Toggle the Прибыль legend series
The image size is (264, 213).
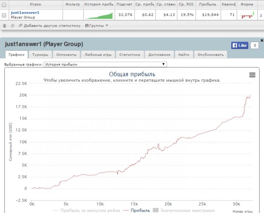tap(137, 210)
